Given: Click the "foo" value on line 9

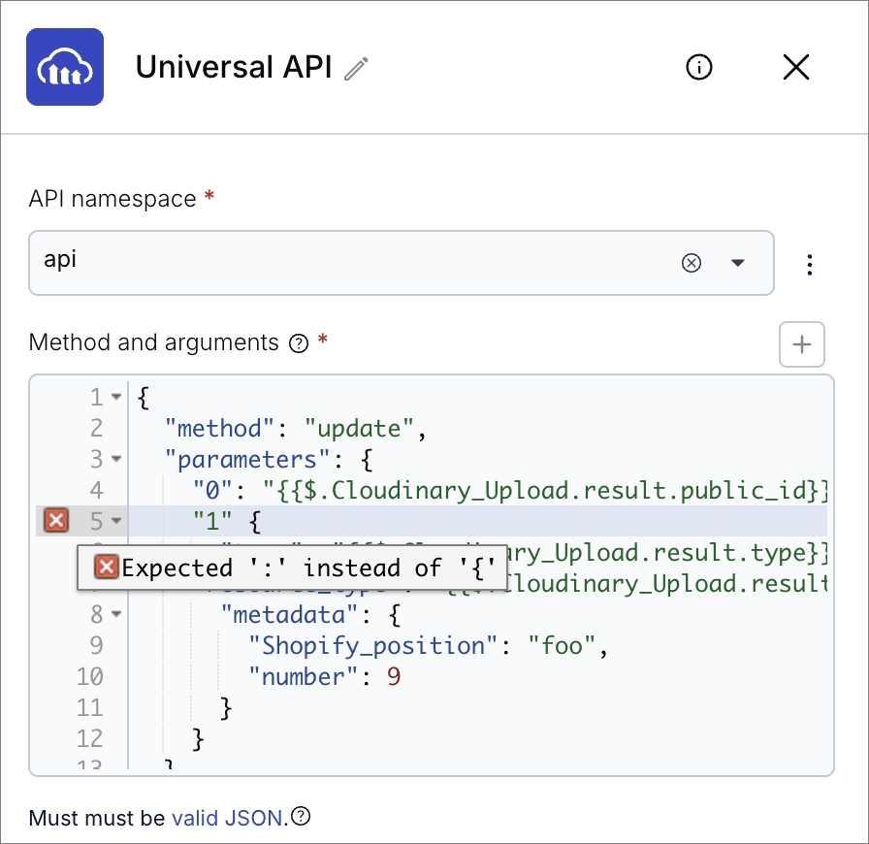Looking at the screenshot, I should (x=562, y=646).
